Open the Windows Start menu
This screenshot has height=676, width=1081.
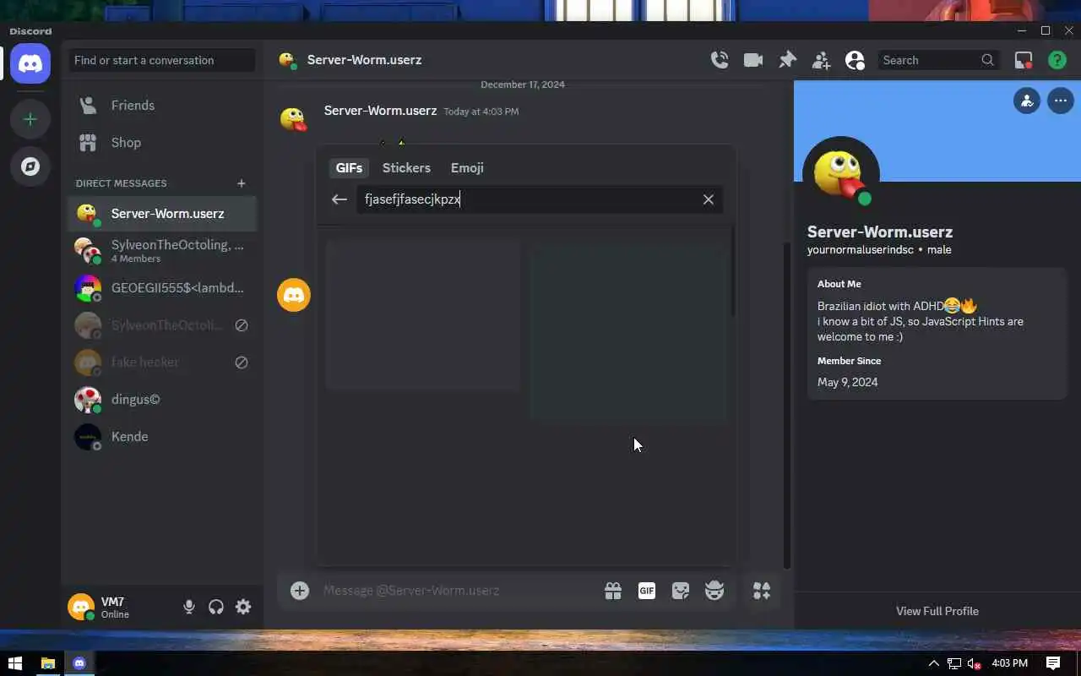click(x=14, y=663)
